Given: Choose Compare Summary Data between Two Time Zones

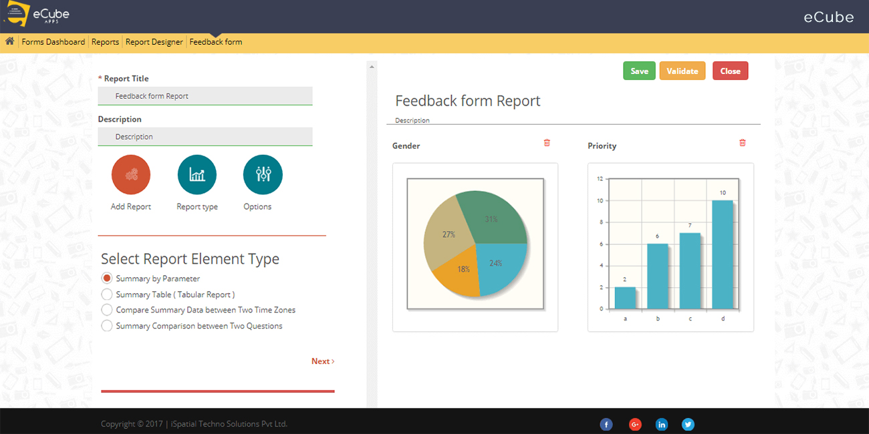Looking at the screenshot, I should [x=107, y=310].
